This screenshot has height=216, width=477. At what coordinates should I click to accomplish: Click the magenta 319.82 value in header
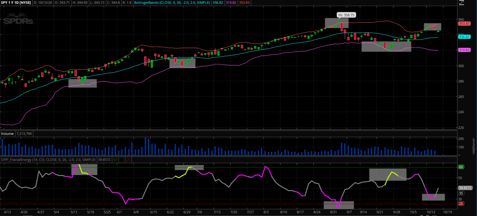(x=231, y=2)
